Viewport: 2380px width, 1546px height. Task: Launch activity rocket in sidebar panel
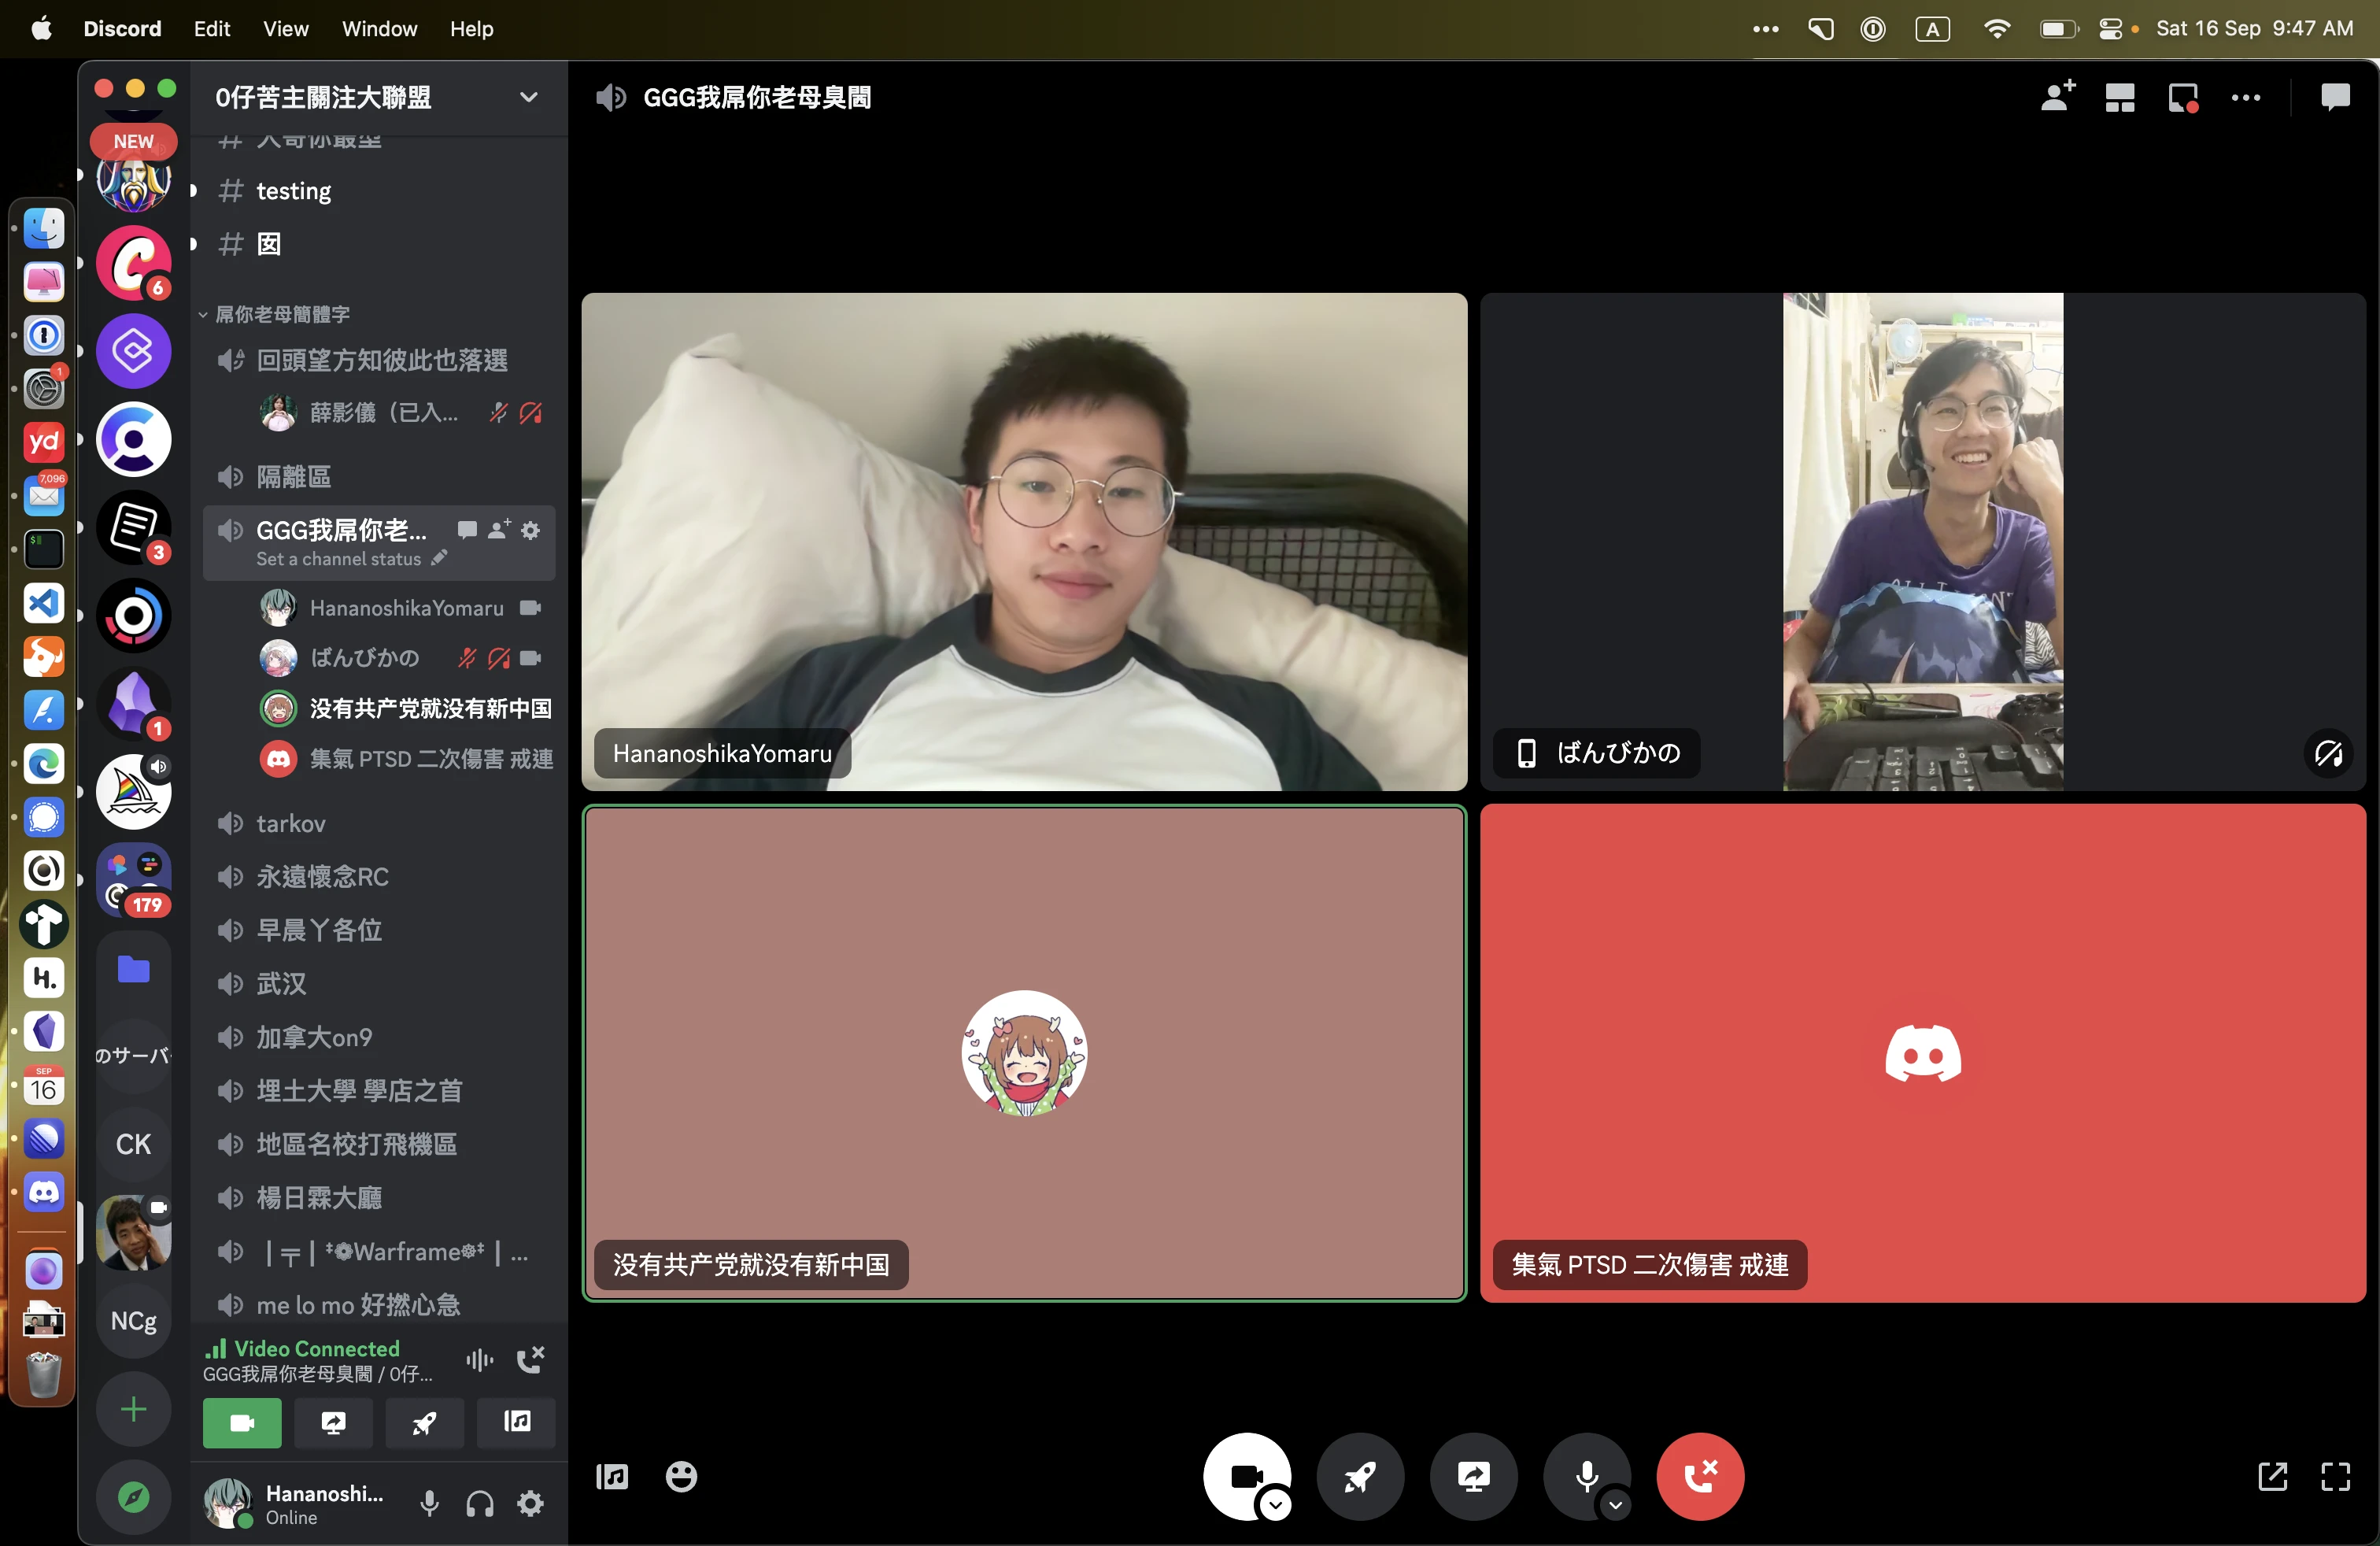(424, 1422)
